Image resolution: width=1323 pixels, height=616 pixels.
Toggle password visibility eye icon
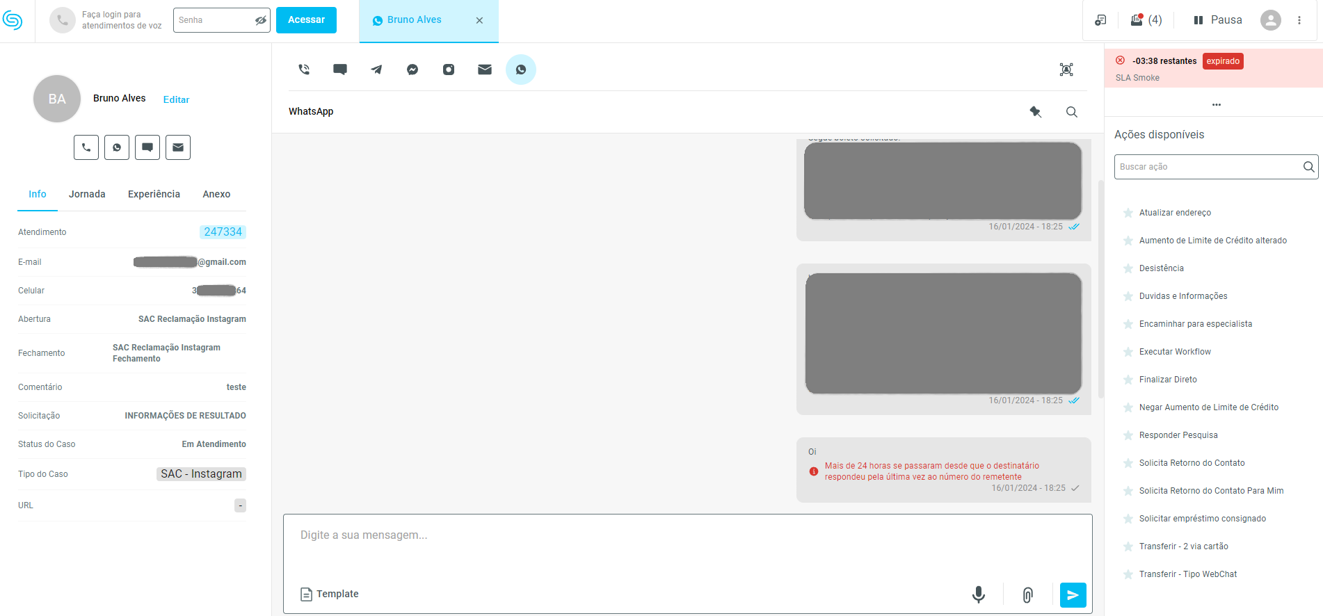tap(260, 20)
